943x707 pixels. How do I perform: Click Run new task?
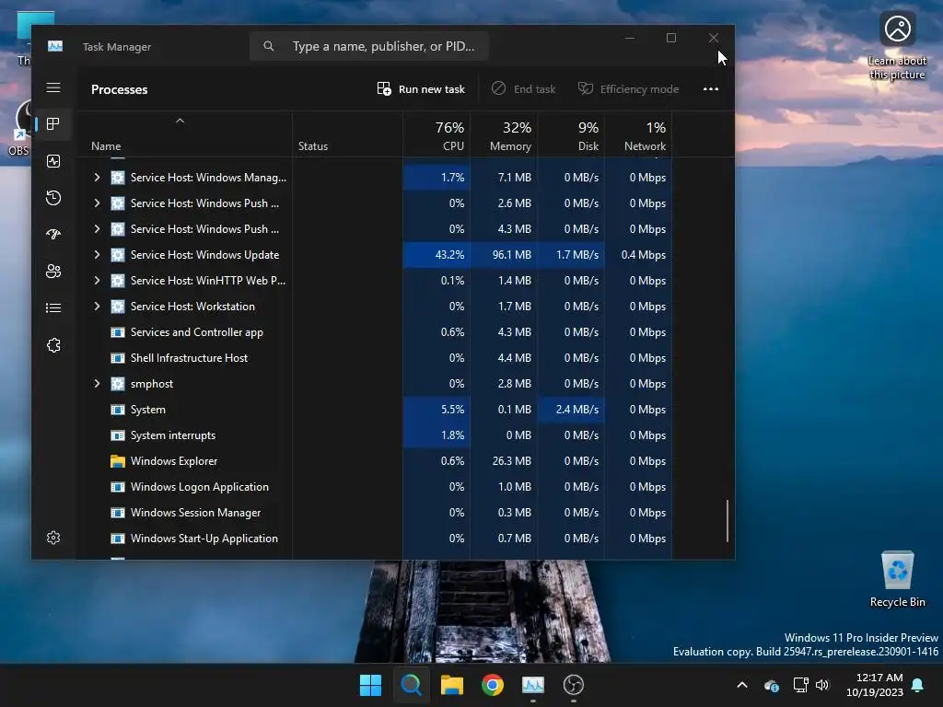pyautogui.click(x=421, y=89)
